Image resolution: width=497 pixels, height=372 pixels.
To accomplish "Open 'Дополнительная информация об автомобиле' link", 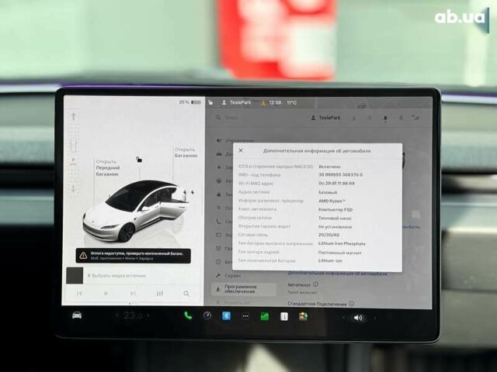I will (x=337, y=274).
